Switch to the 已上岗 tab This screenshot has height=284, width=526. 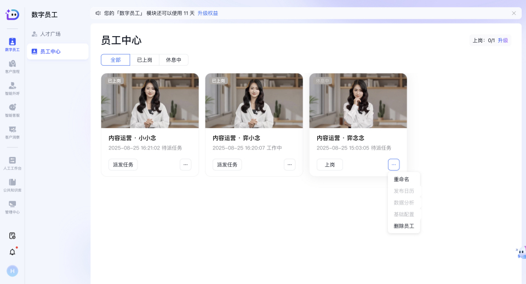pos(145,60)
